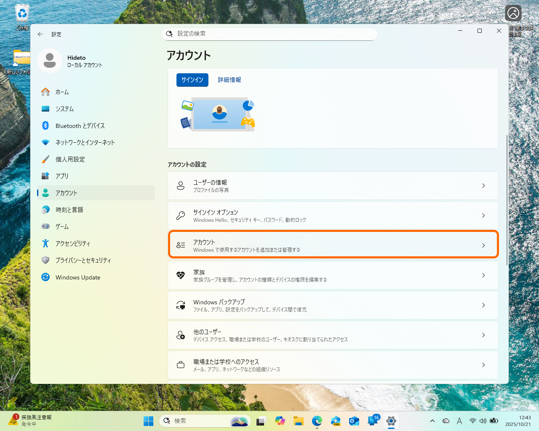Click the 家族 heart icon
The width and height of the screenshot is (539, 431).
[x=181, y=275]
